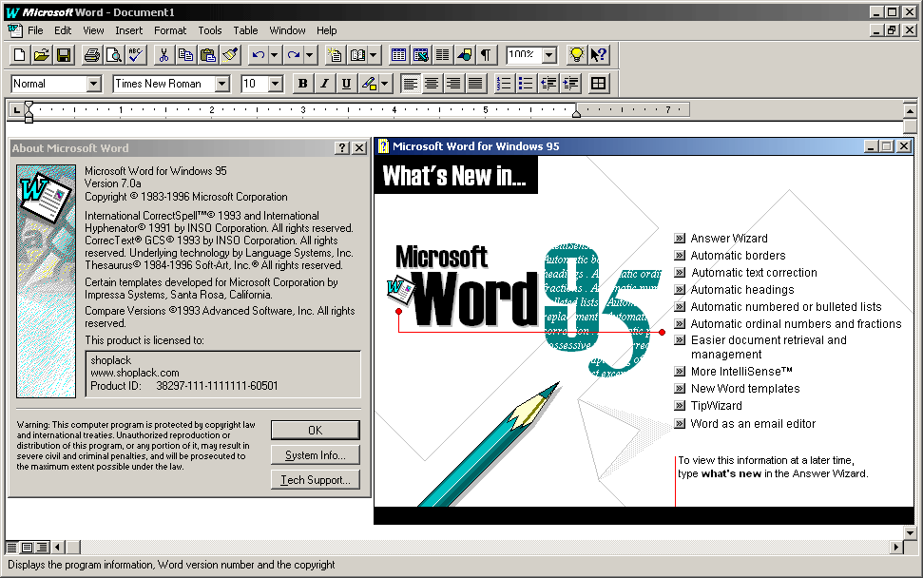Set Align Right paragraph alignment
This screenshot has width=923, height=578.
(x=453, y=84)
